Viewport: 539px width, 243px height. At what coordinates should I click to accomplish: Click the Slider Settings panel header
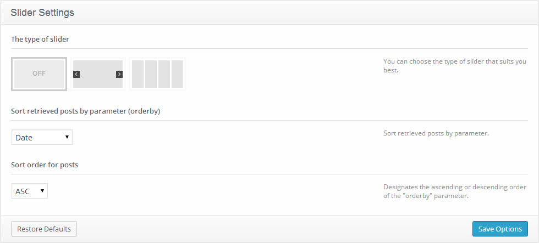tap(42, 12)
